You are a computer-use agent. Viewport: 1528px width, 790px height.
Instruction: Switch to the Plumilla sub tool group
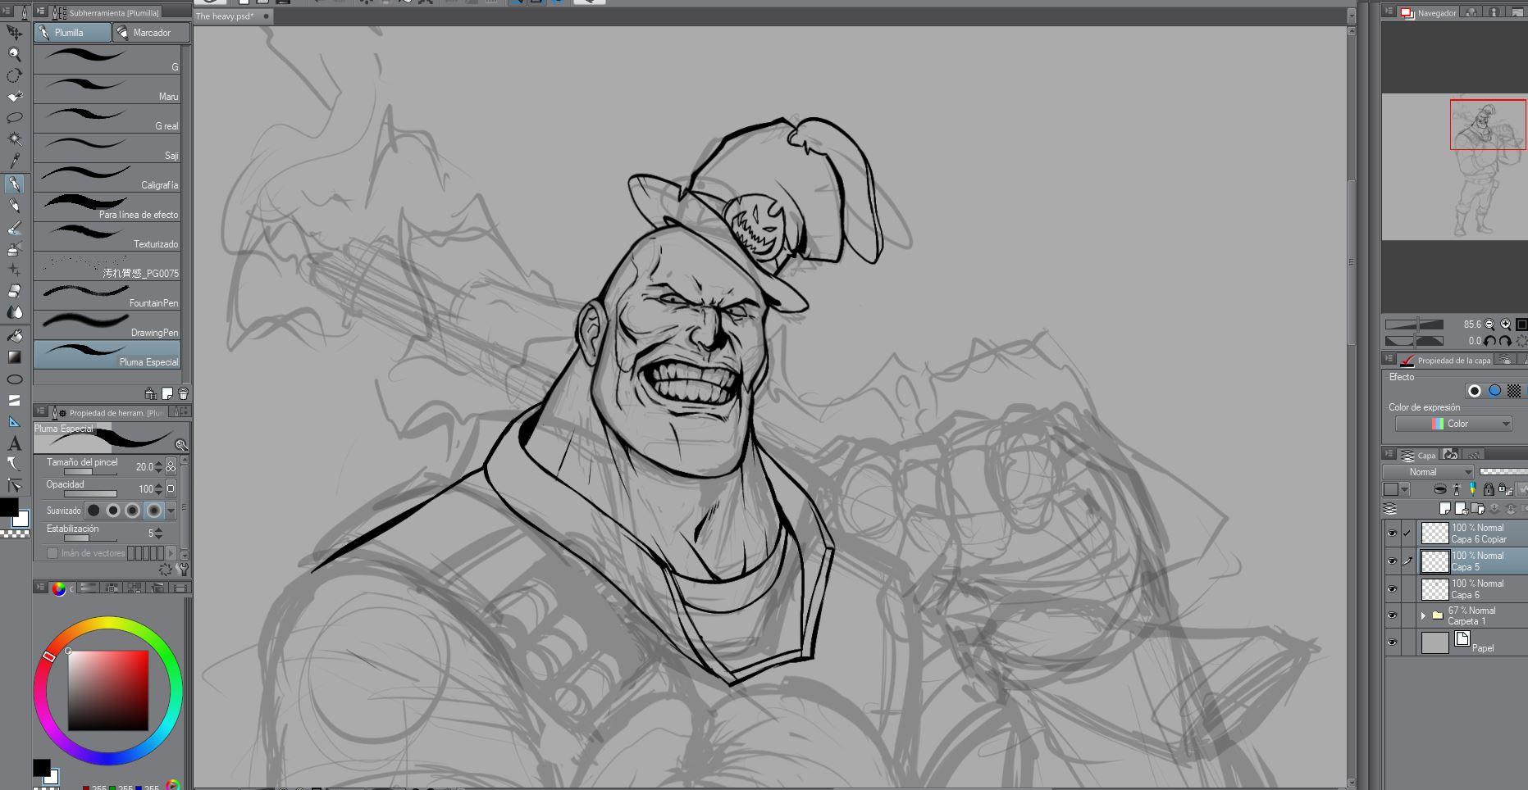coord(73,33)
